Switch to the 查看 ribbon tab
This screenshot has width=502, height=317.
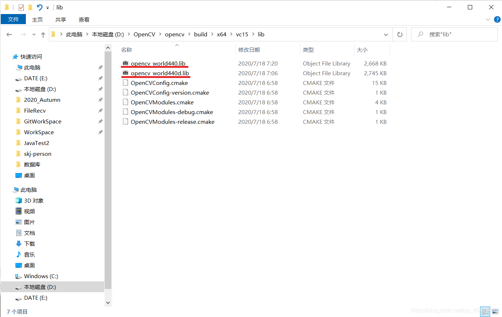tap(84, 19)
